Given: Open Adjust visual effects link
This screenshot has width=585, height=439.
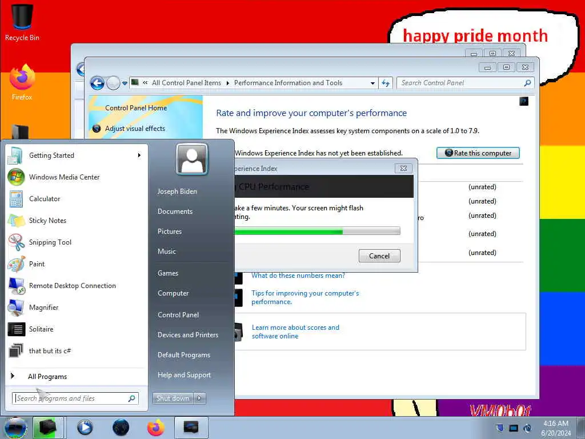Looking at the screenshot, I should (x=135, y=129).
